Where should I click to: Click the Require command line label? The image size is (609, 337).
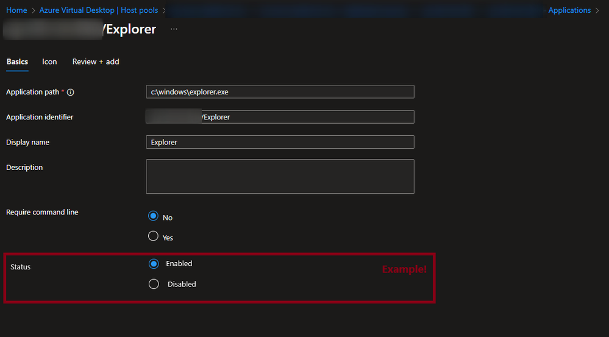42,212
